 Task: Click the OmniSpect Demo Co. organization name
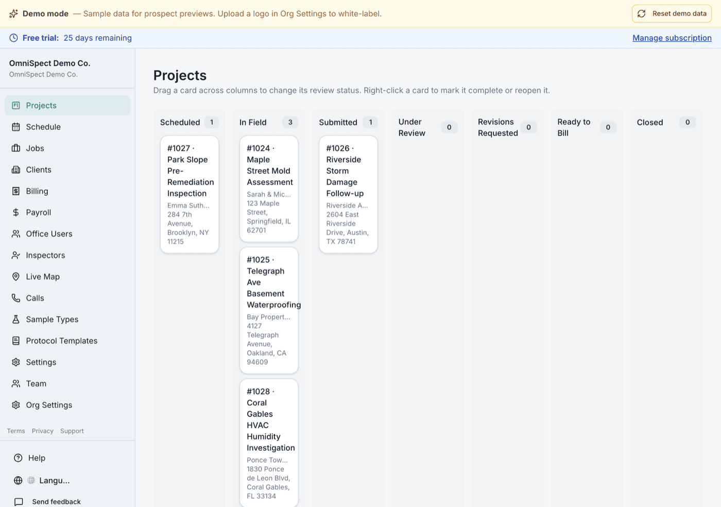(x=50, y=63)
